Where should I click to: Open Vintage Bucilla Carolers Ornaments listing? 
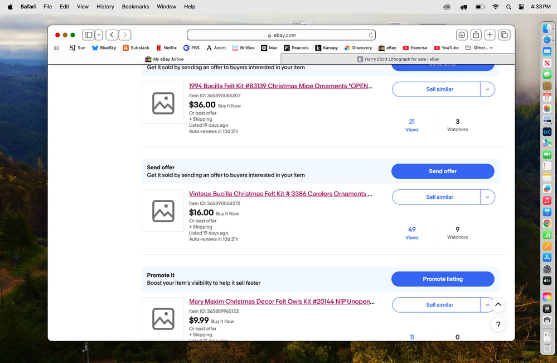(280, 194)
